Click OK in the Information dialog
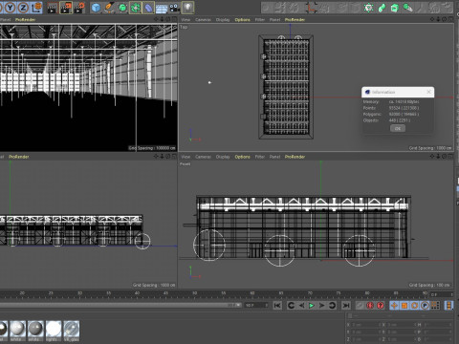Screen dimensions: 459x344 click(x=398, y=128)
